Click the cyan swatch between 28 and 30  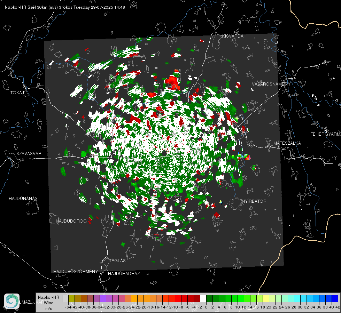pyautogui.click(x=297, y=299)
